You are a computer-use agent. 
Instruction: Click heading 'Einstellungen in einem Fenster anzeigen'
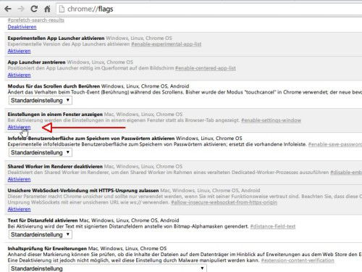tap(55, 114)
